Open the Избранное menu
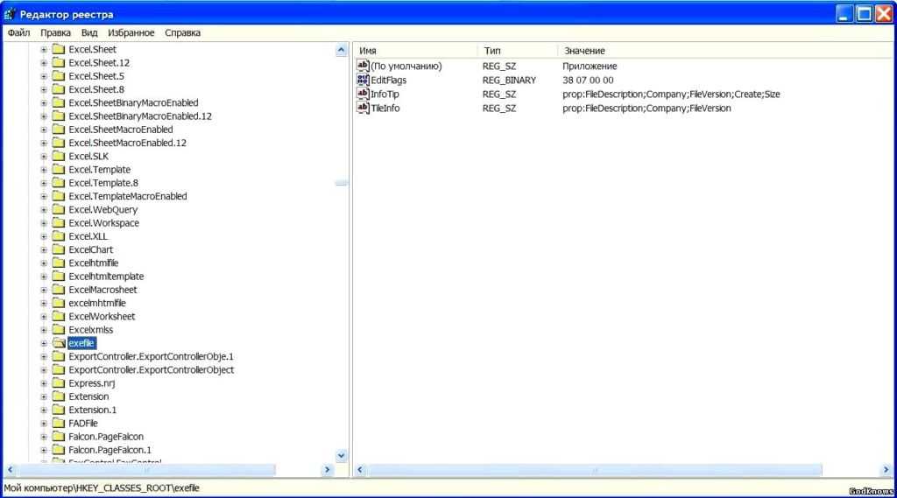The height and width of the screenshot is (498, 897). point(130,32)
